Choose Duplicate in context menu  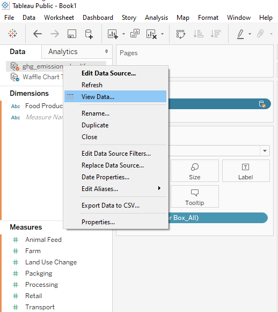(x=115, y=125)
